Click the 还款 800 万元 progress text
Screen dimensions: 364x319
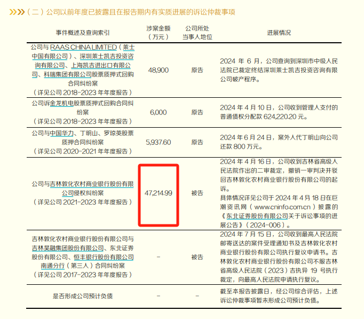click(241, 146)
